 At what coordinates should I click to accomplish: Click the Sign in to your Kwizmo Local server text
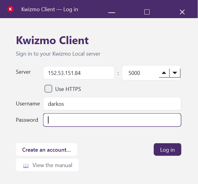pyautogui.click(x=58, y=54)
